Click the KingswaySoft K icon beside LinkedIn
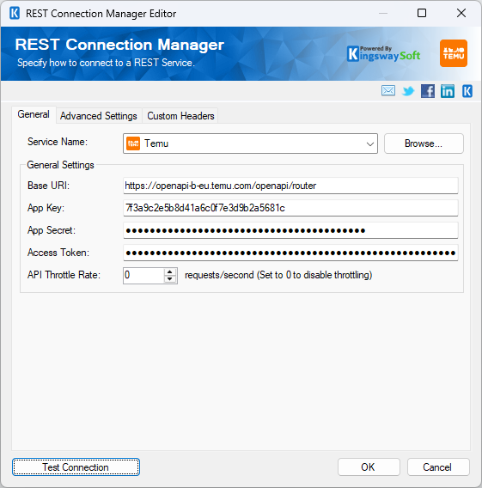Screen dimensions: 482x488 [467, 91]
